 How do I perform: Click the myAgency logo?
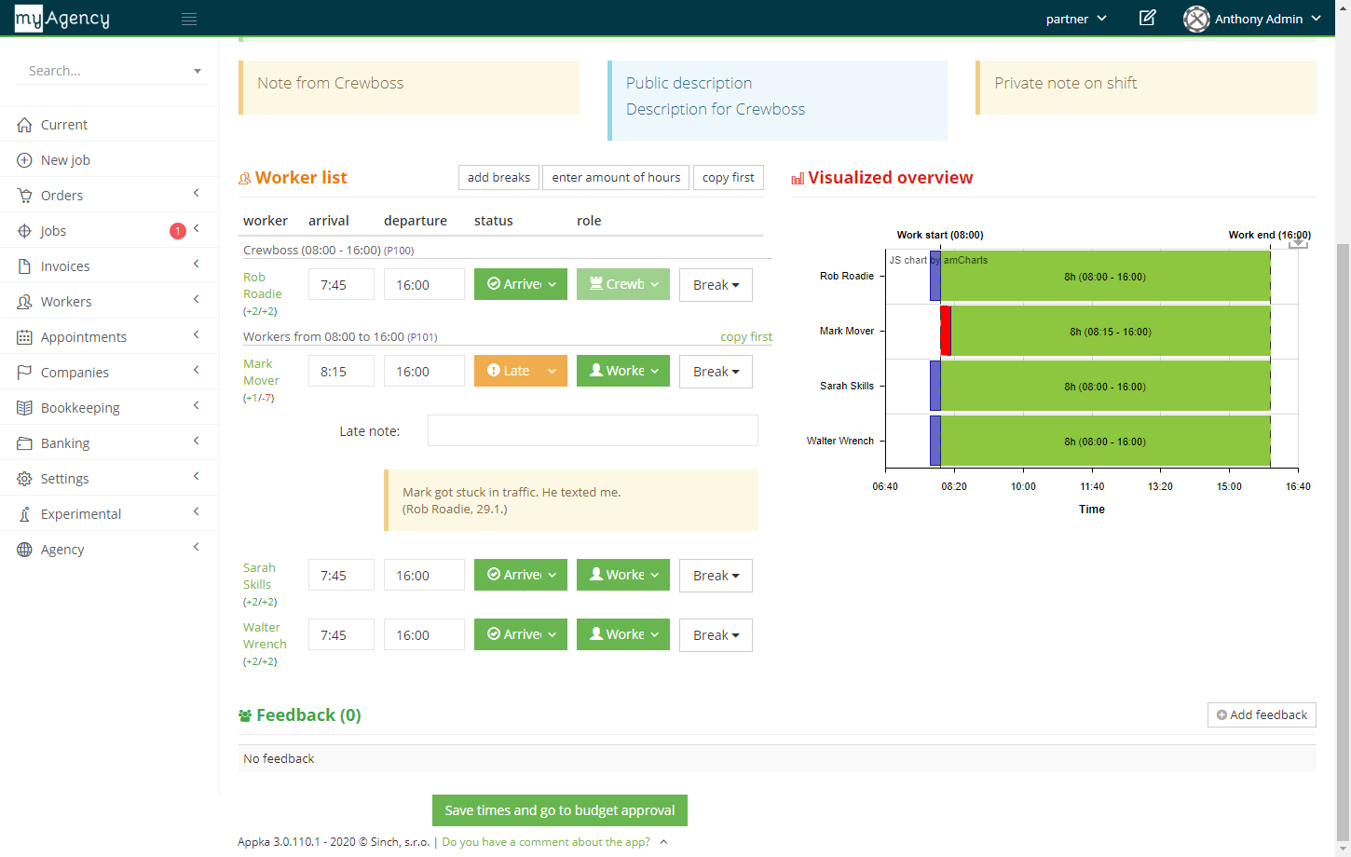point(62,18)
